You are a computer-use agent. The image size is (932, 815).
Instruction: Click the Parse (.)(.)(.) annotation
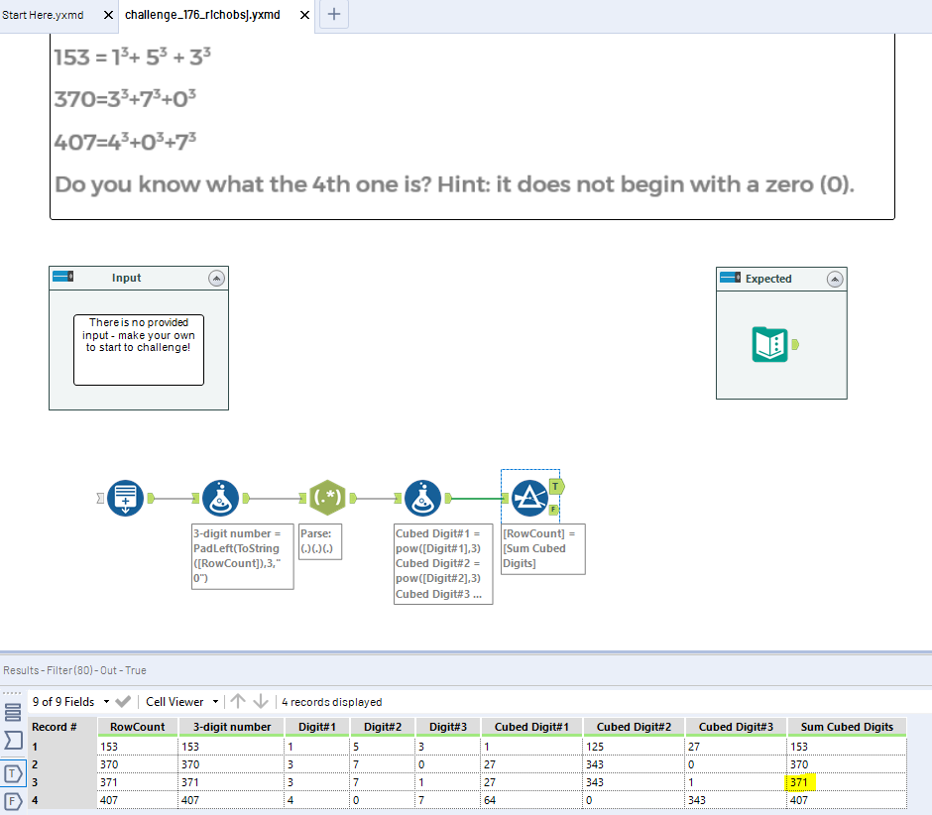(320, 541)
